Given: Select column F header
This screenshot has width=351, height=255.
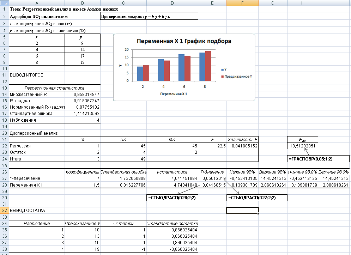Looking at the screenshot, I should (x=242, y=3).
